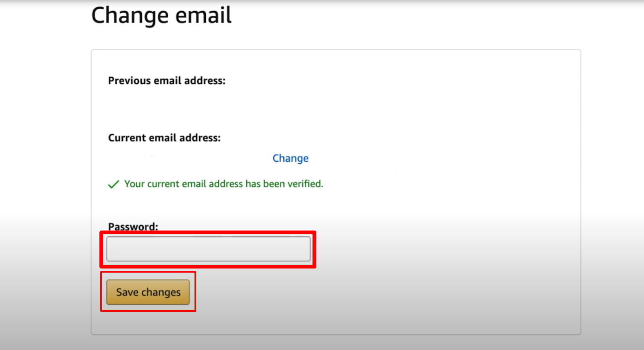
Task: Click the word "Previous" in the first label
Action: point(129,80)
